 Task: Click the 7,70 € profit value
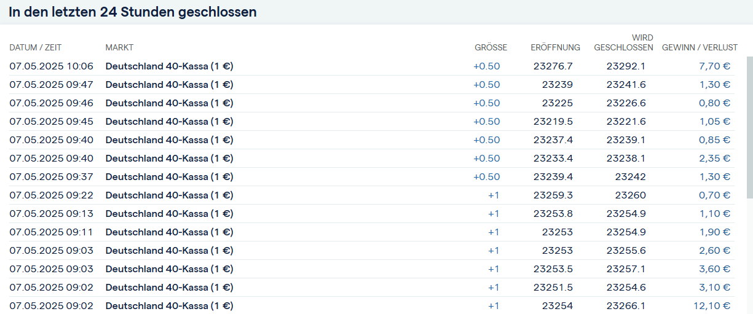click(714, 66)
